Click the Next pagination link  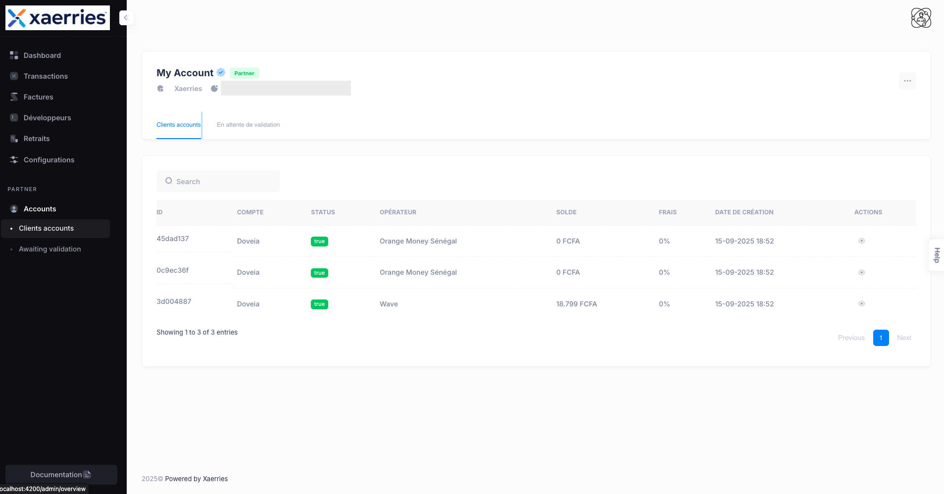tap(904, 338)
